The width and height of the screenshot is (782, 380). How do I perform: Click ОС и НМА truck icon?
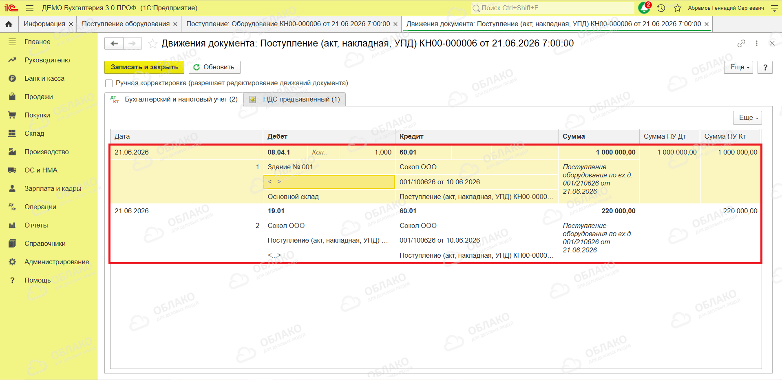(x=12, y=170)
